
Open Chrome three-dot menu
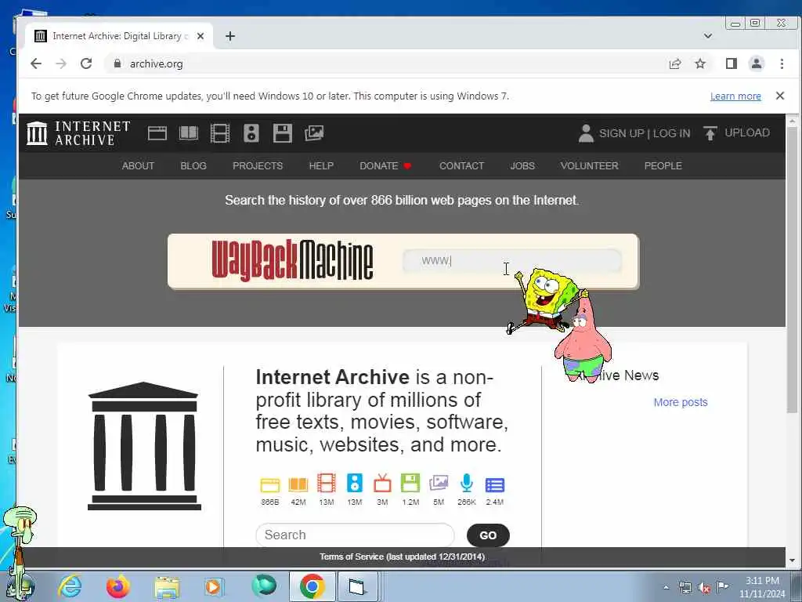coord(782,63)
